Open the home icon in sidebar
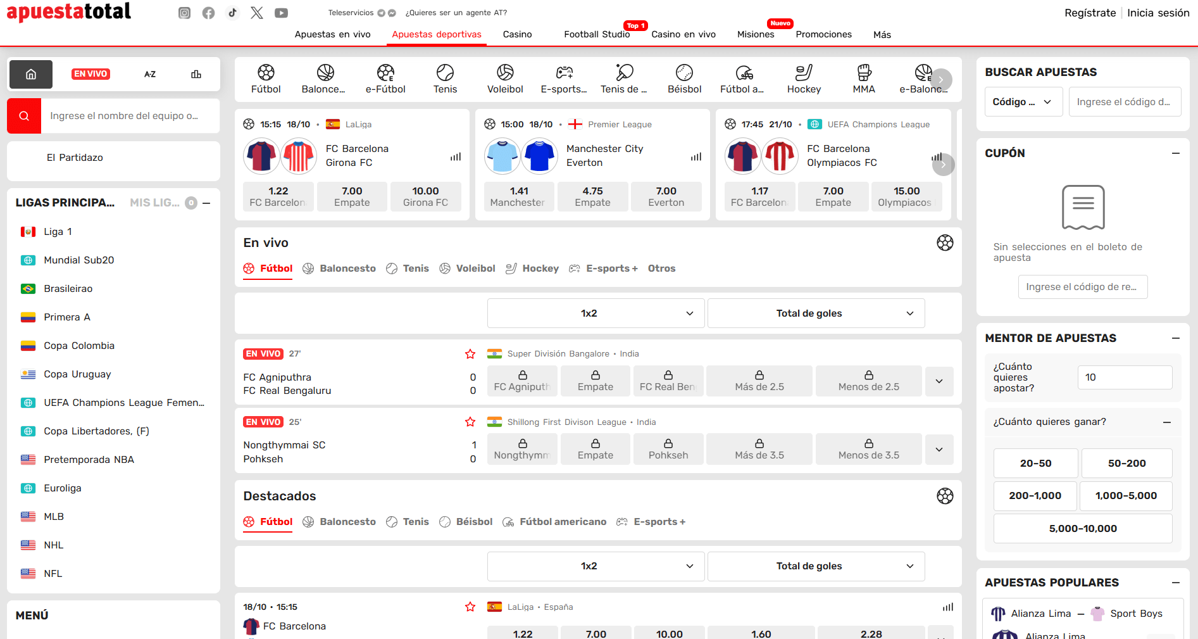Screen dimensions: 1198x639 point(30,74)
